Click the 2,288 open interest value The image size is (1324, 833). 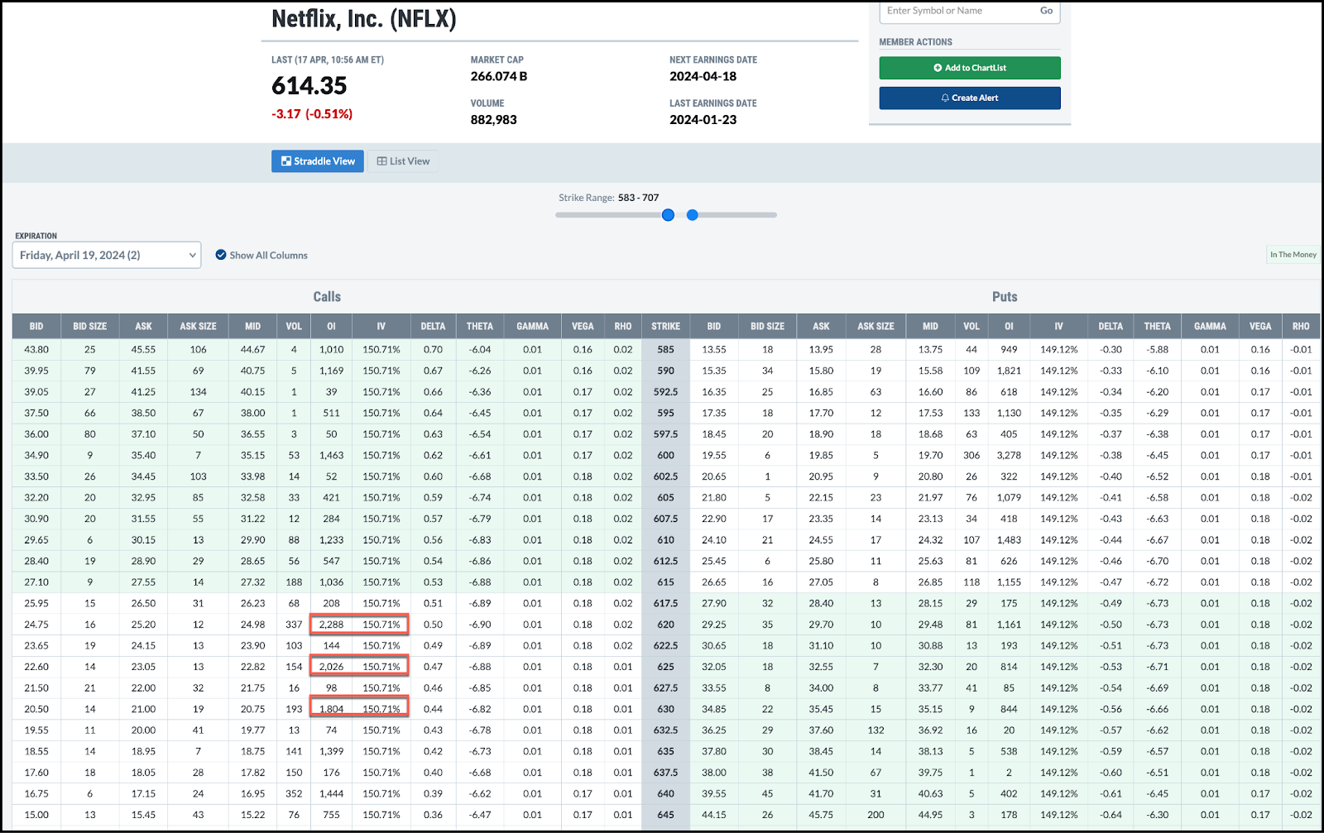pos(331,625)
